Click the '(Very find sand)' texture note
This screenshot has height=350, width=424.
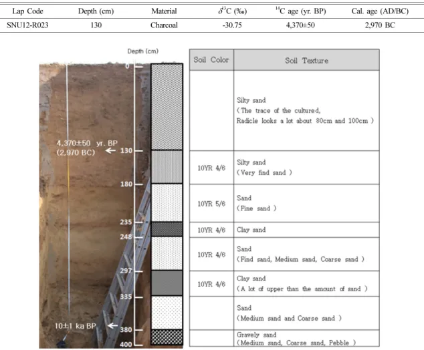264,172
